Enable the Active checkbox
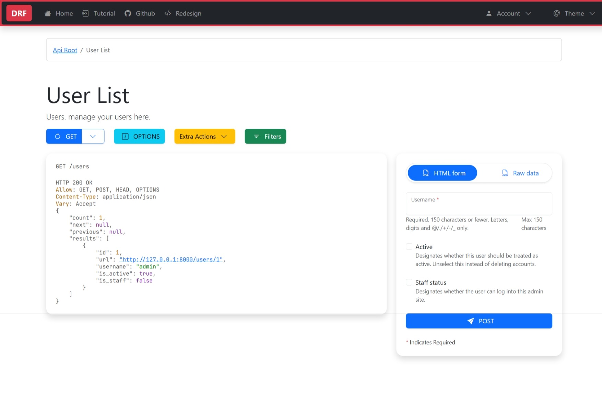Image resolution: width=602 pixels, height=403 pixels. point(409,246)
